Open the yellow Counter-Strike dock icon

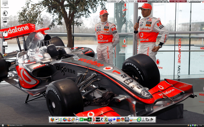pyautogui.click(x=106, y=119)
